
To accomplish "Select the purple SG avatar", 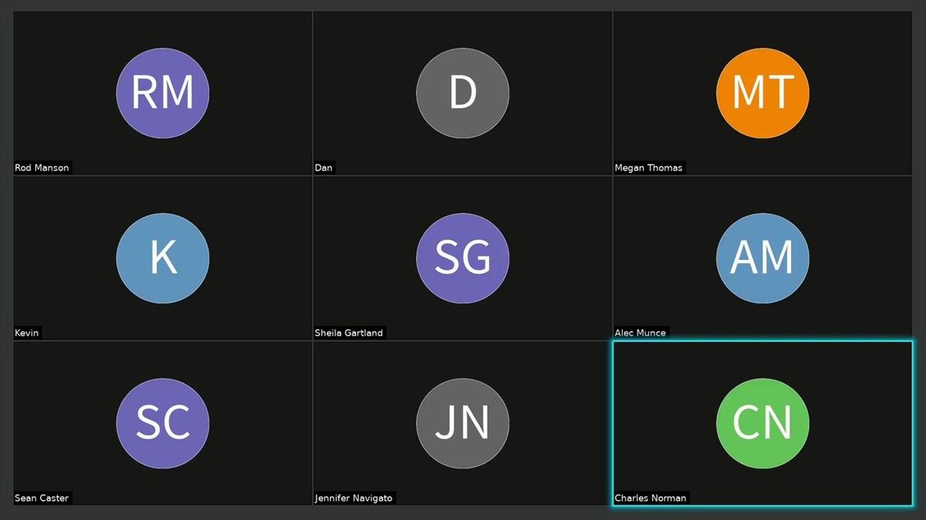I will click(x=462, y=258).
